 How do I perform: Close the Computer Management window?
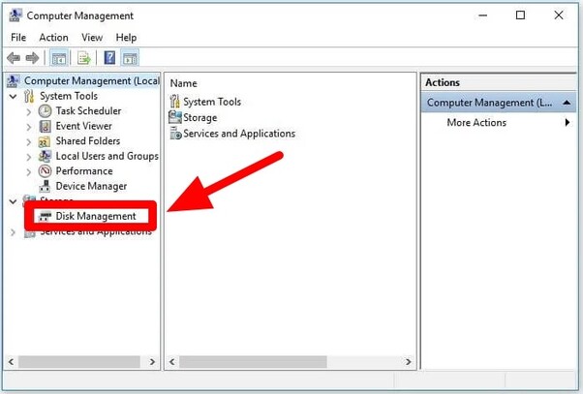click(559, 15)
